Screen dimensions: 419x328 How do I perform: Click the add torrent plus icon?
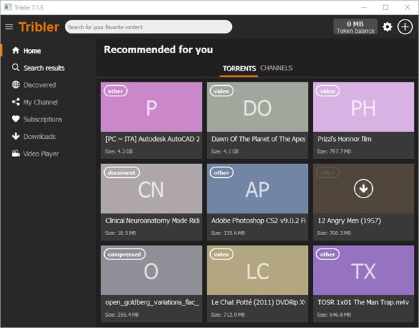tap(405, 27)
